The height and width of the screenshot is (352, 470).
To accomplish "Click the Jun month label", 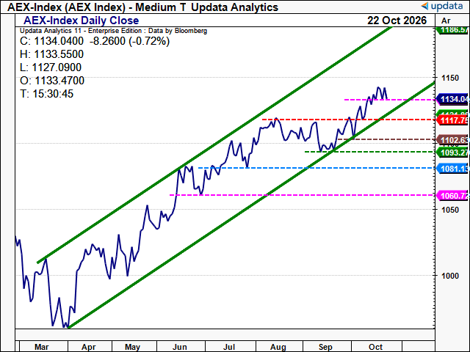I will pyautogui.click(x=179, y=347).
